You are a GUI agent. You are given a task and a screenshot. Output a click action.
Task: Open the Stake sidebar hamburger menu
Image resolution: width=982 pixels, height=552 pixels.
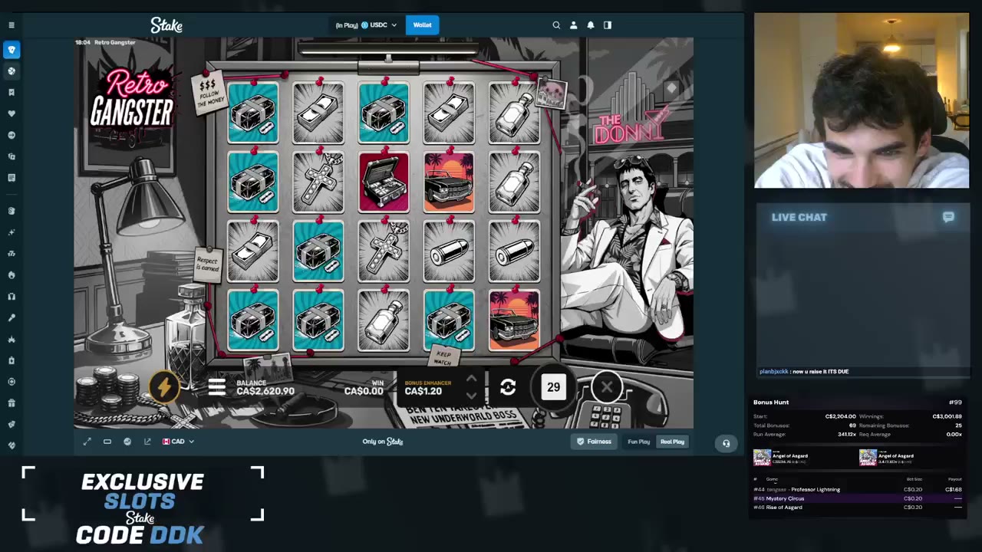click(x=12, y=25)
